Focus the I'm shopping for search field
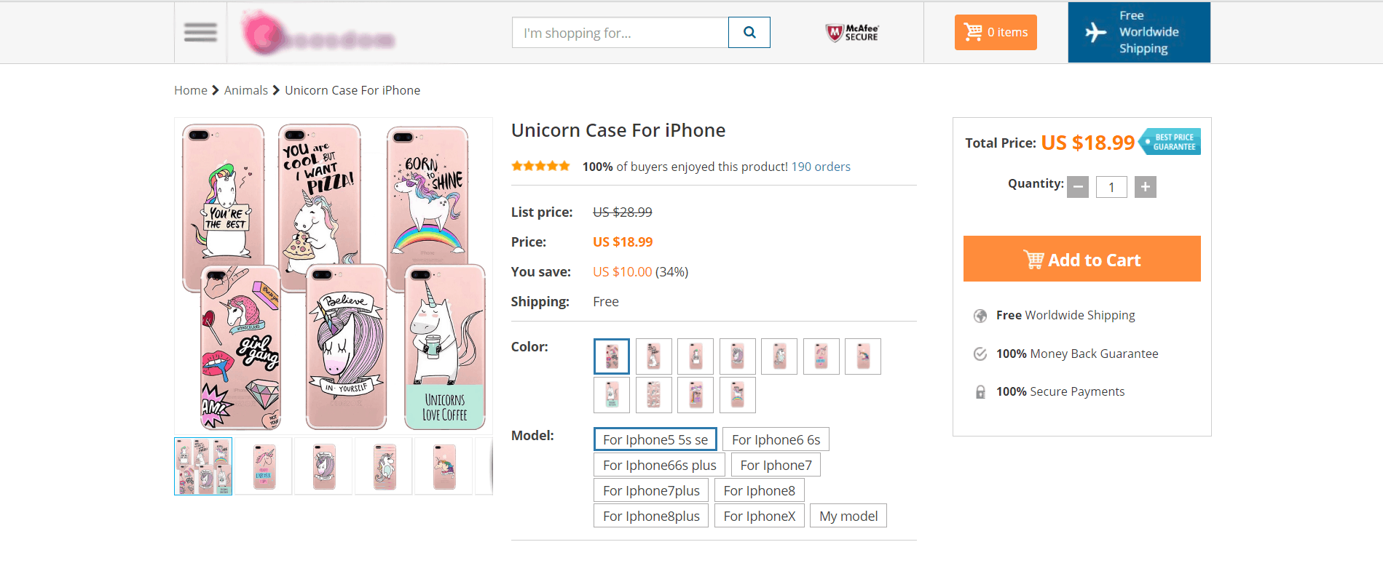 pos(620,33)
